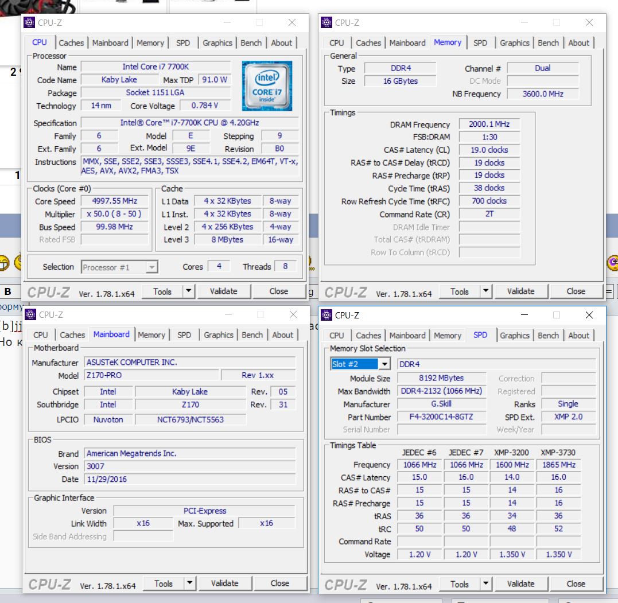
Task: Click NB Frequency 3600.0 MHz value
Action: click(x=543, y=94)
